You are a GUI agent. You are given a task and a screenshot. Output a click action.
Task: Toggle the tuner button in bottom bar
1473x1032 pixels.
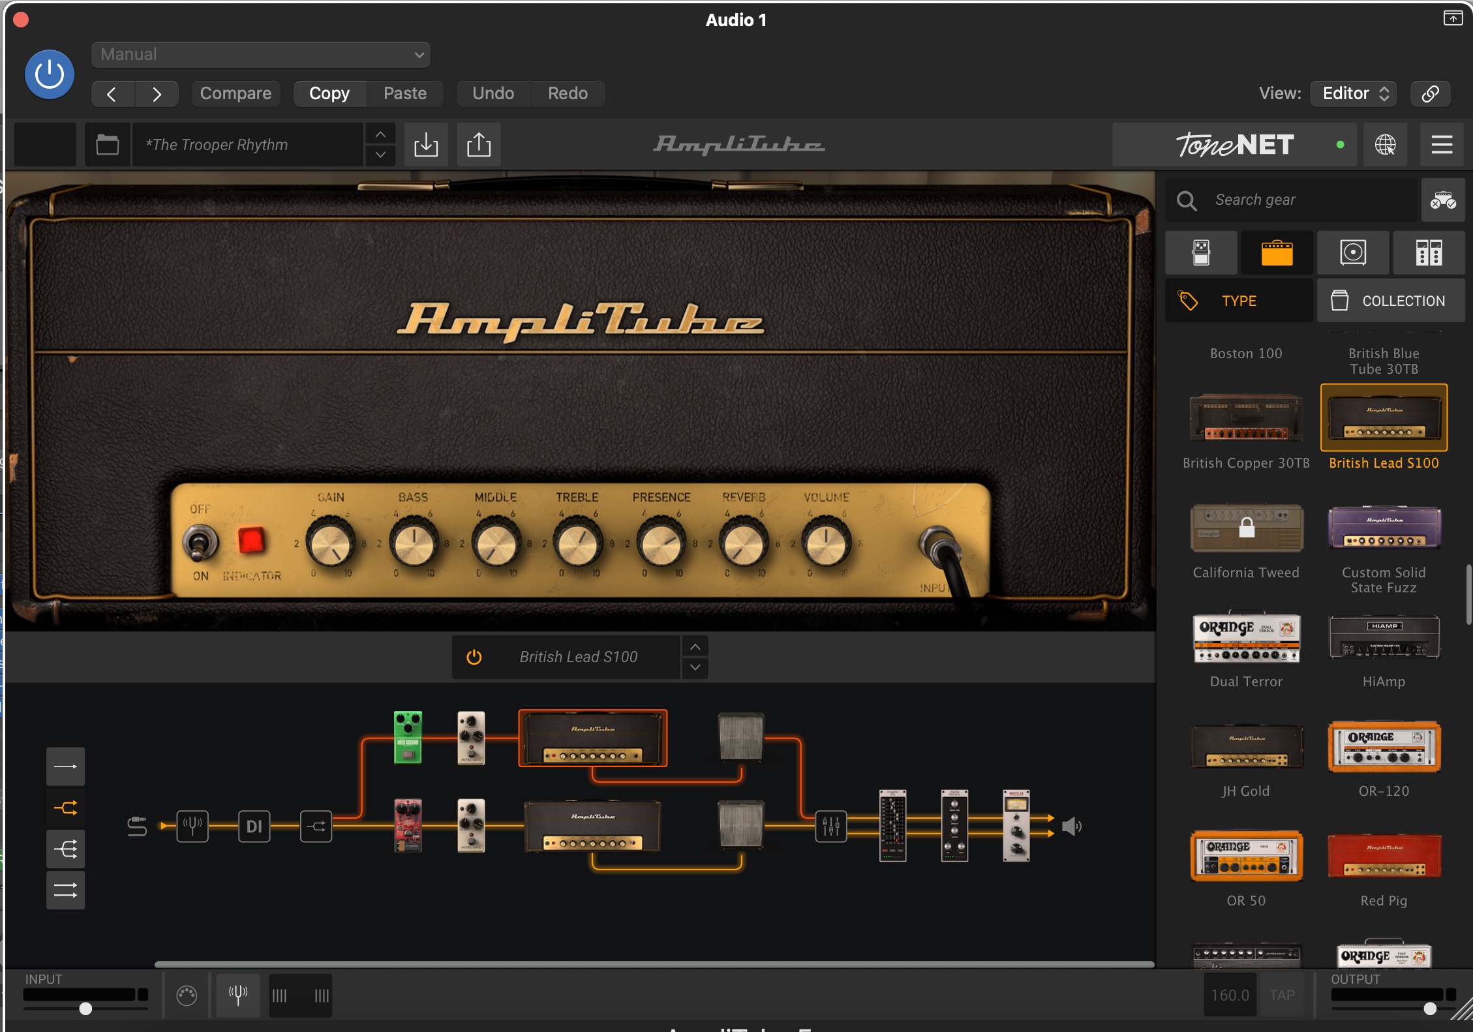point(238,995)
